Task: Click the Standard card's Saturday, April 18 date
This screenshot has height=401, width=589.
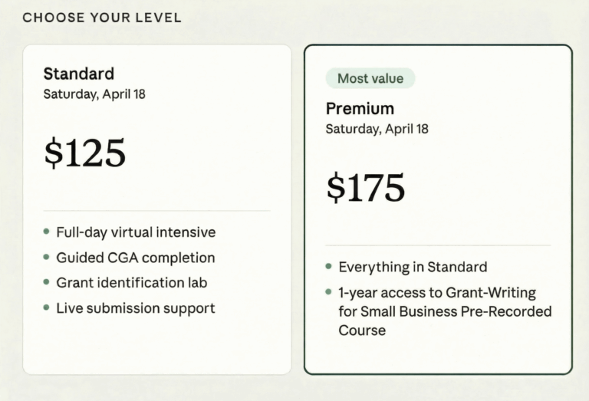Action: (x=94, y=94)
